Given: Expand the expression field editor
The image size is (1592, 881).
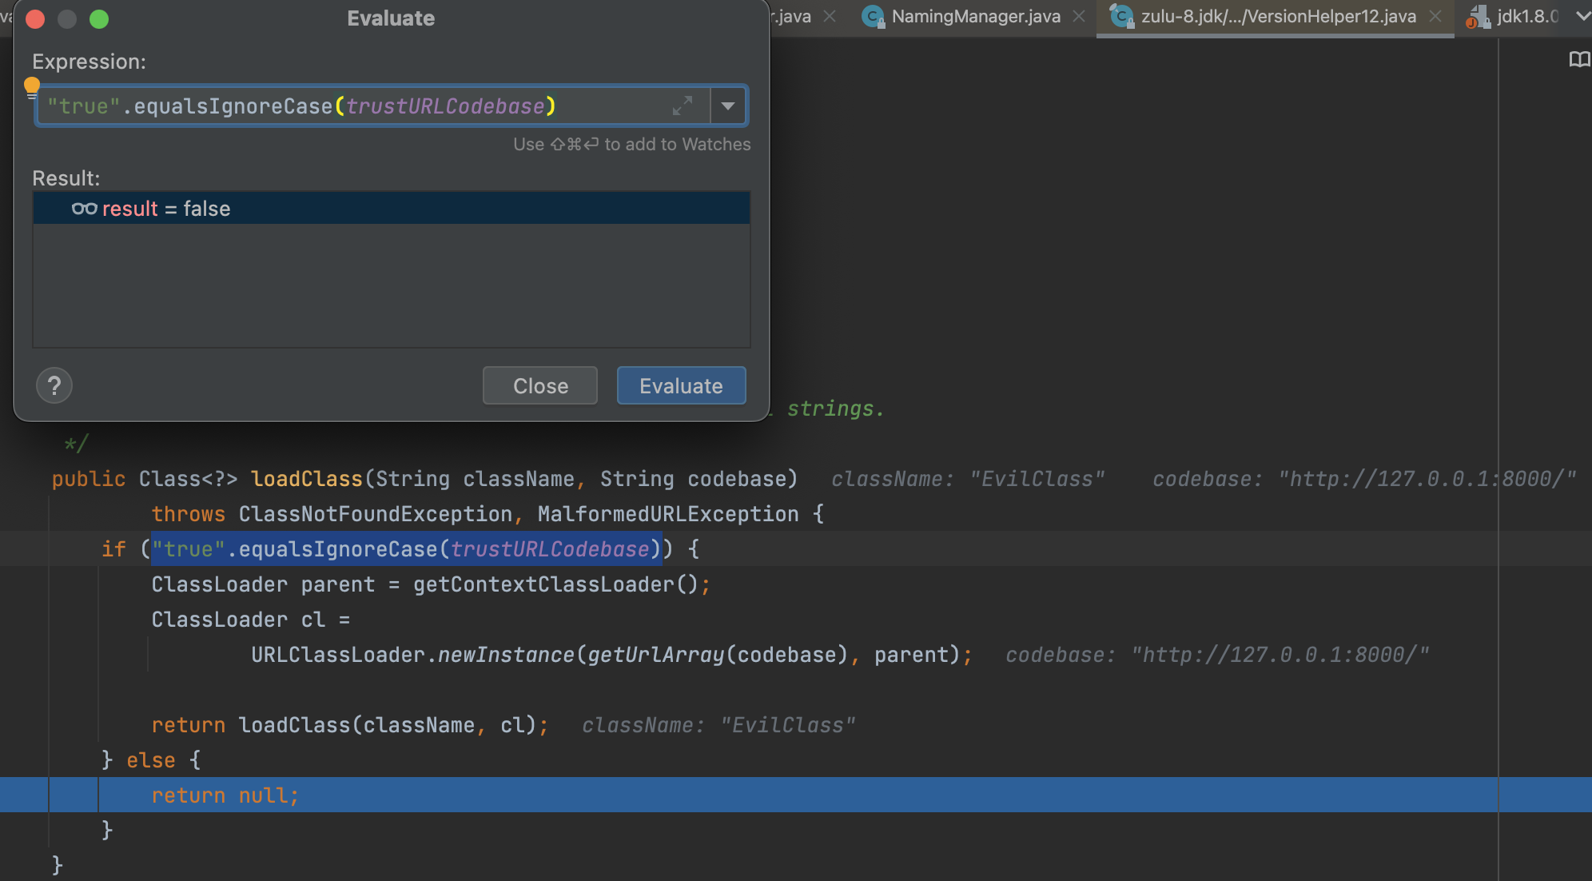Looking at the screenshot, I should (x=683, y=106).
